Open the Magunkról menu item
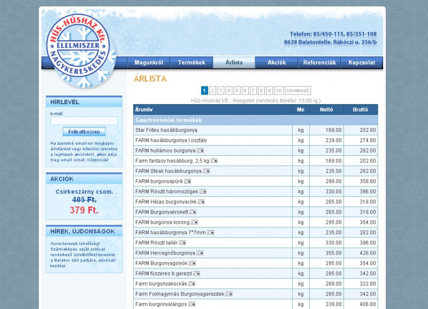 tap(148, 62)
